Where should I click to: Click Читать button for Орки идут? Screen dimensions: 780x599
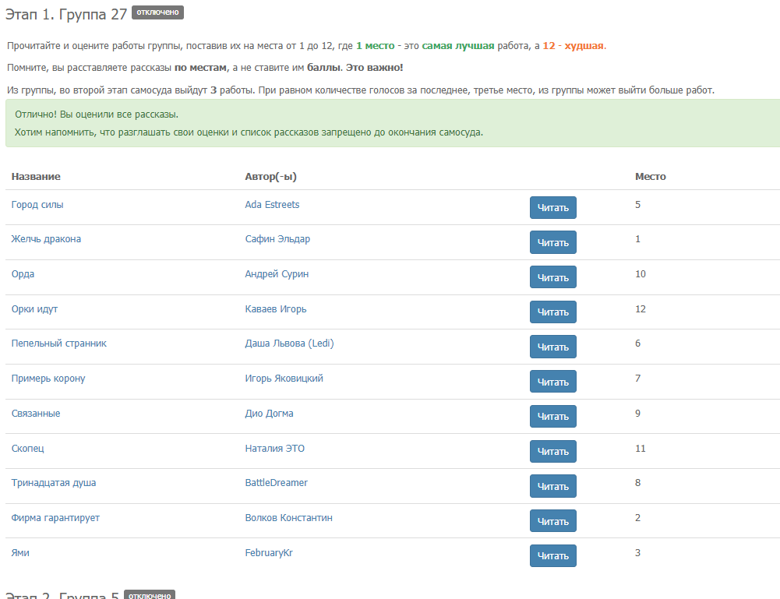tap(553, 312)
